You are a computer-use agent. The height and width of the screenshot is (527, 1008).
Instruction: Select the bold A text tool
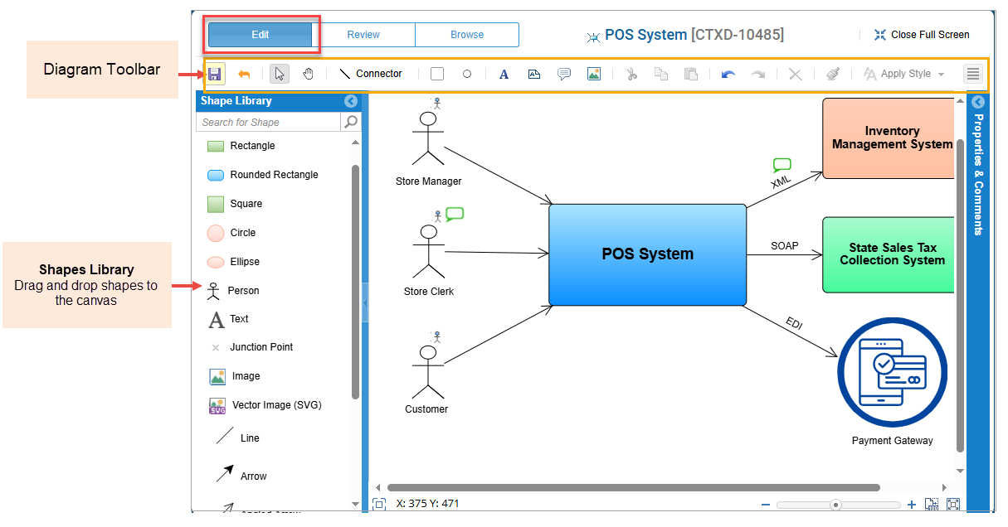point(504,74)
